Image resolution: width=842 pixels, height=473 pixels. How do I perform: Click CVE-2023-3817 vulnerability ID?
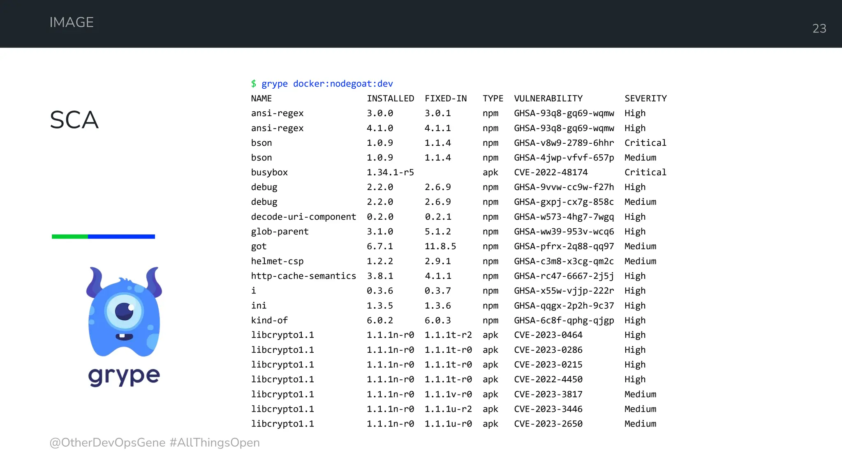(548, 394)
